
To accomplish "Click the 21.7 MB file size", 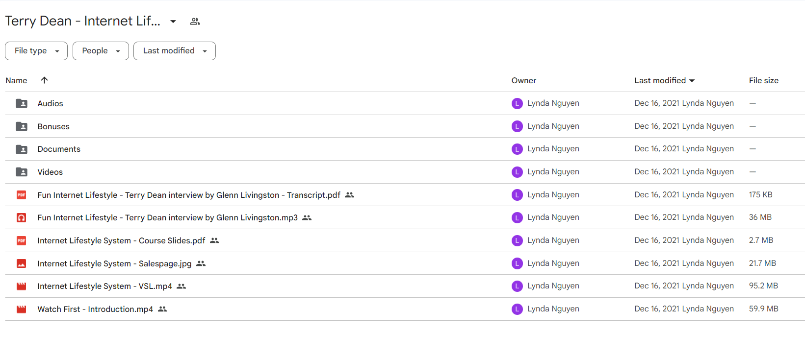I will (762, 263).
